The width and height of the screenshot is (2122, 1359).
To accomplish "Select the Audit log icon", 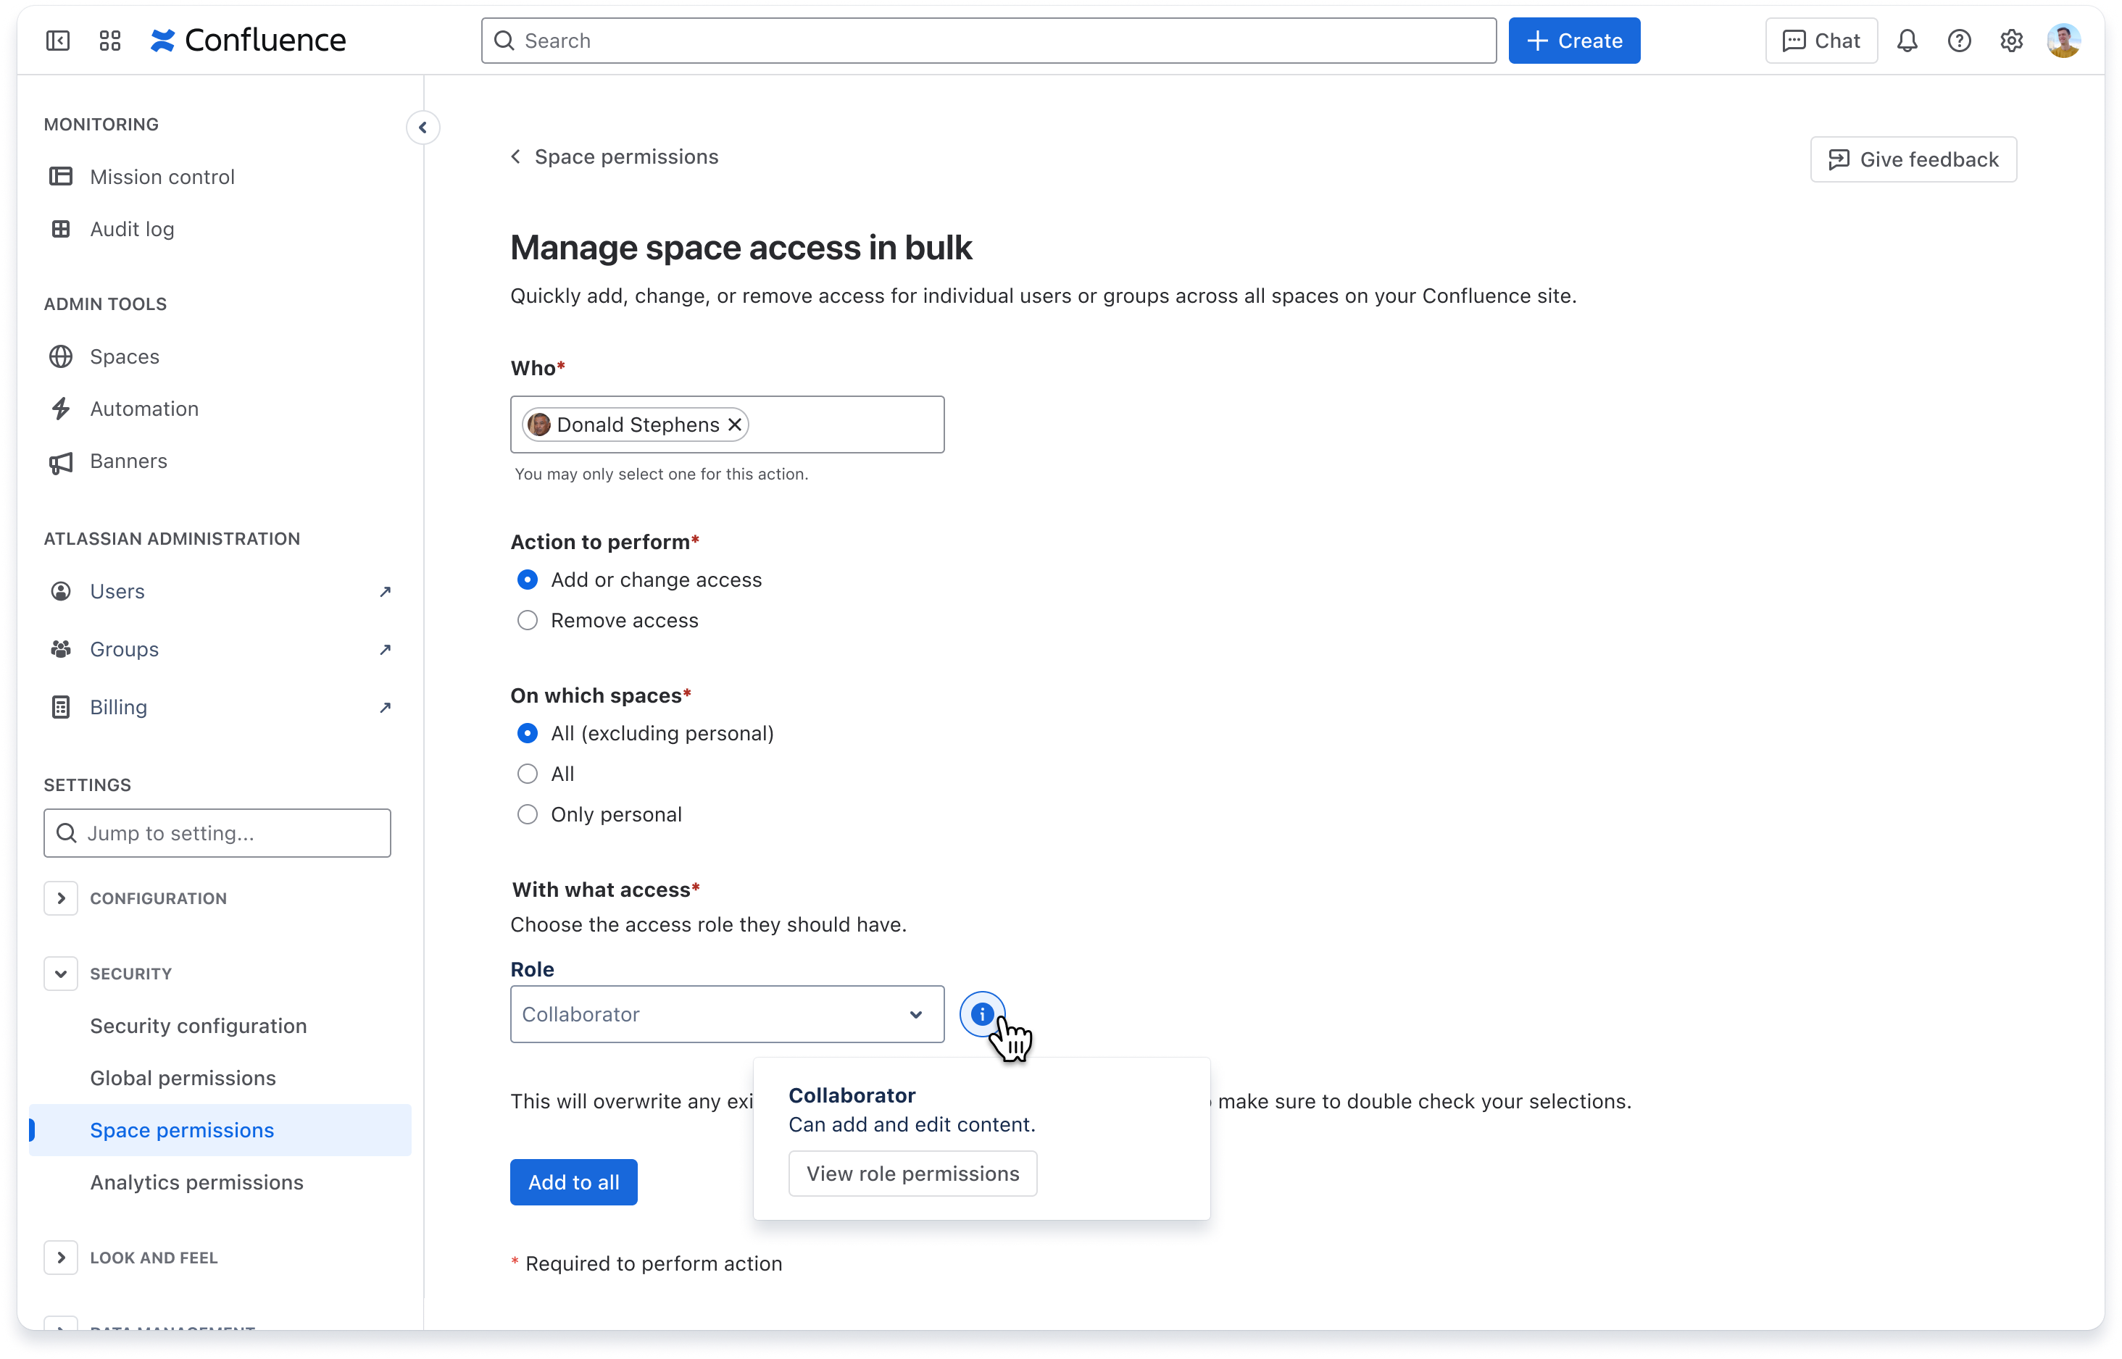I will (60, 229).
